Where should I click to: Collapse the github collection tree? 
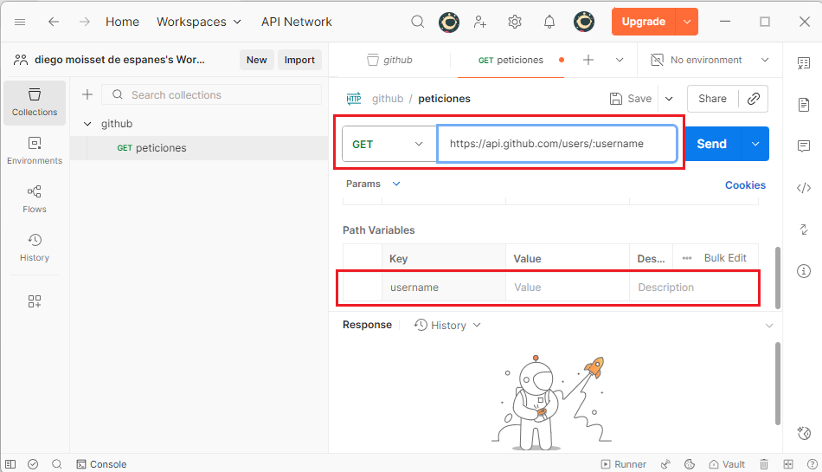tap(87, 124)
